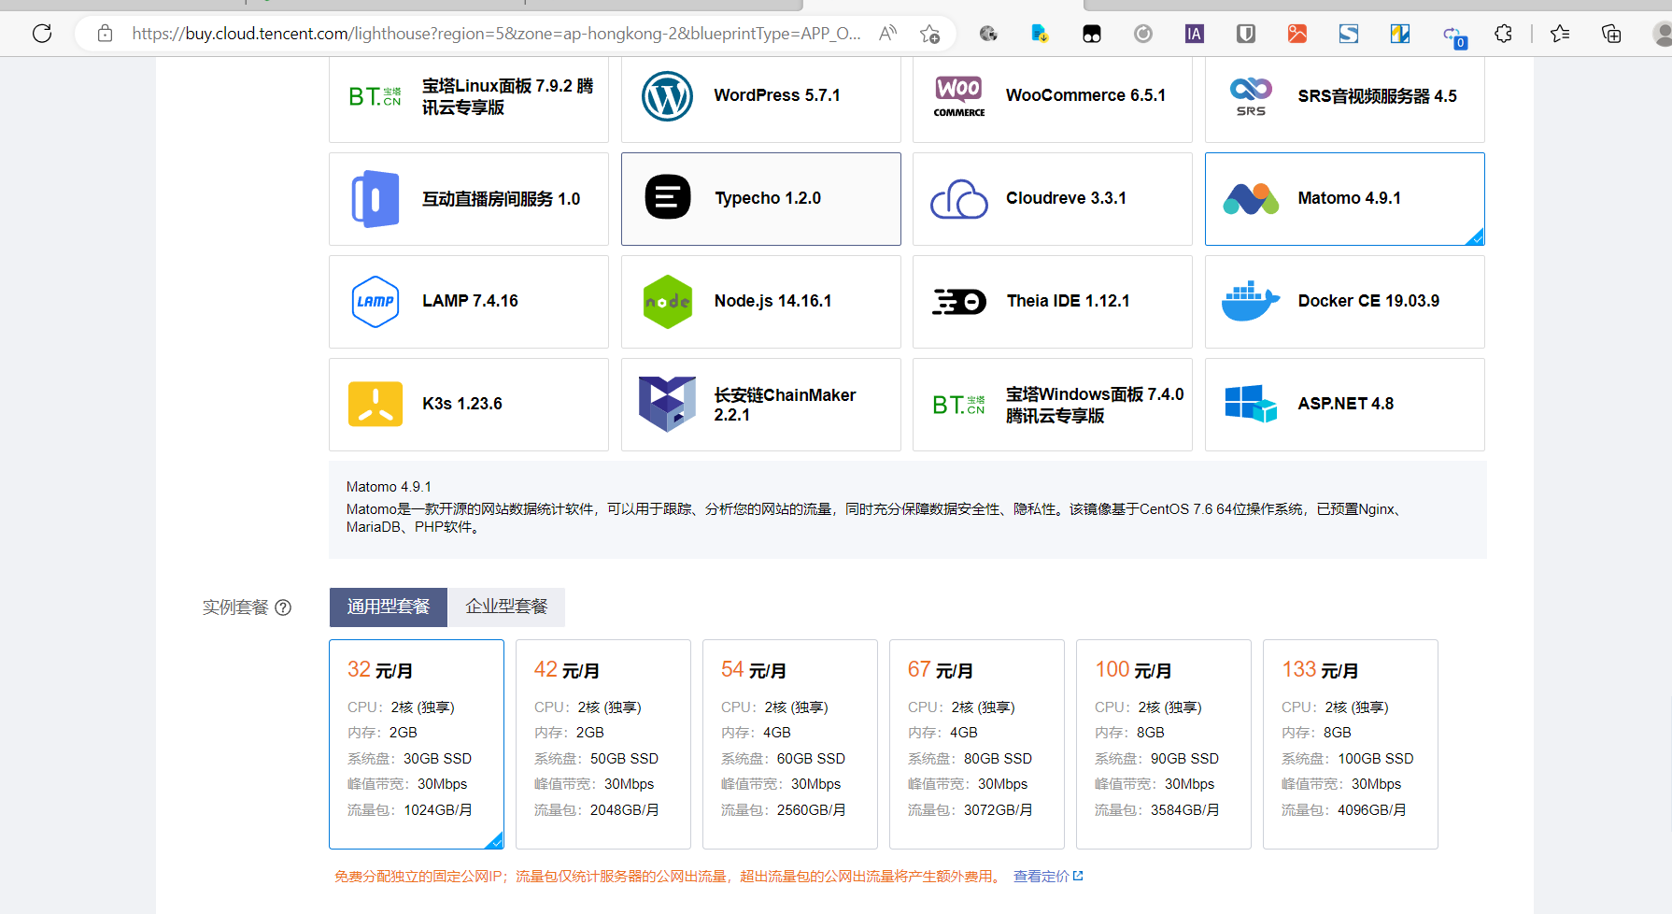The height and width of the screenshot is (914, 1672).
Task: Choose the Cloudreve 3.3.1 image
Action: pyautogui.click(x=1052, y=198)
